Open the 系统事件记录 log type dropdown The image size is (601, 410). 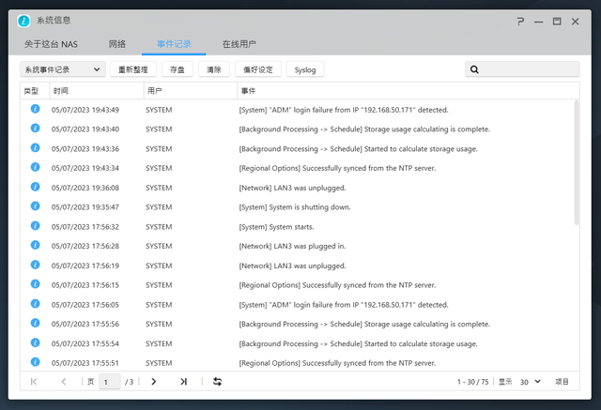tap(62, 69)
